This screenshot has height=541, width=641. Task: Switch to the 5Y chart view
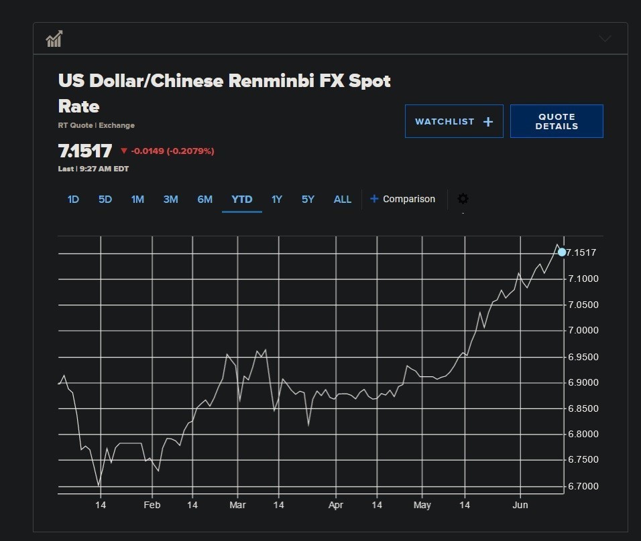308,200
